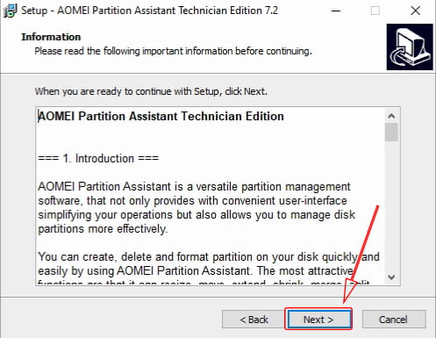Click the scroll down arrow of information box
Viewport: 436px width, 338px height.
pyautogui.click(x=391, y=277)
